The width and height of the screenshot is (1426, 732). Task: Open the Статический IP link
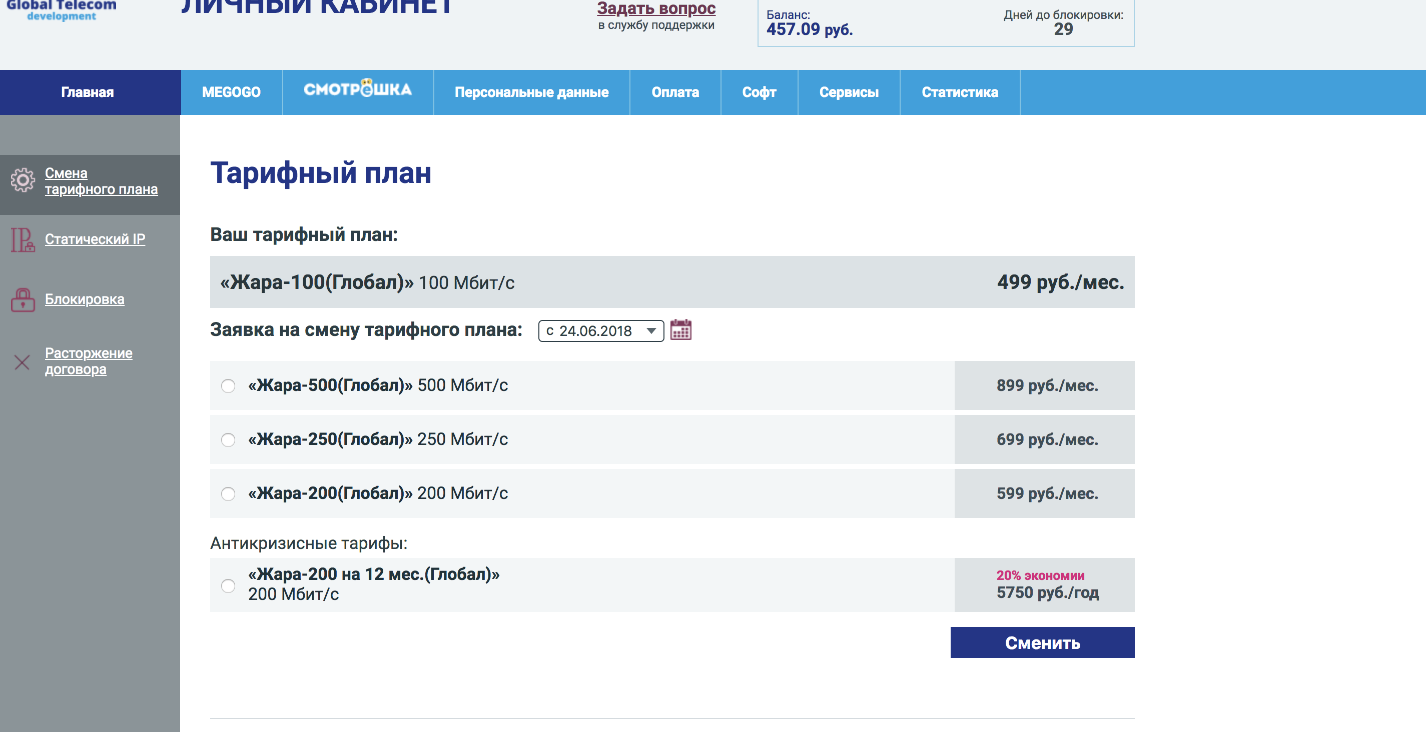coord(95,239)
